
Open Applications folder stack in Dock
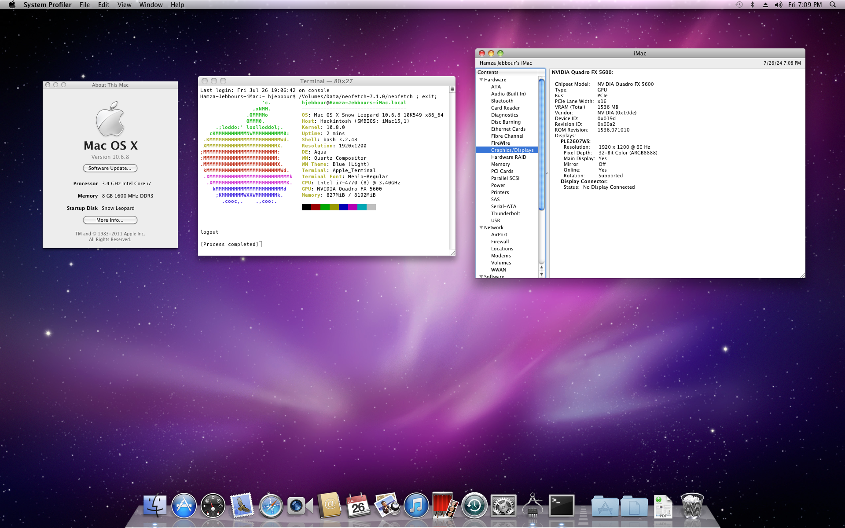click(605, 506)
